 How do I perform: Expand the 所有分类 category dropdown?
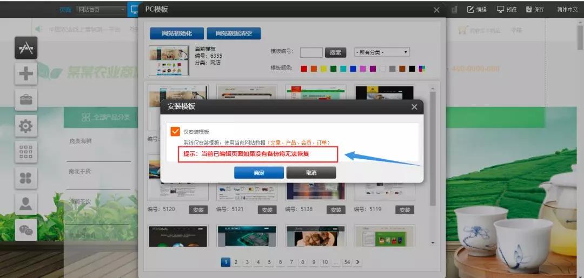pos(382,52)
